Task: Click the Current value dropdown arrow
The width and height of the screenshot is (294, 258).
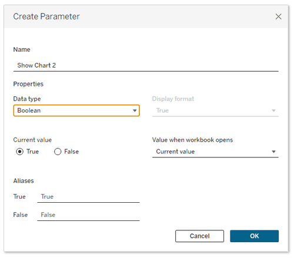Action: pyautogui.click(x=273, y=152)
